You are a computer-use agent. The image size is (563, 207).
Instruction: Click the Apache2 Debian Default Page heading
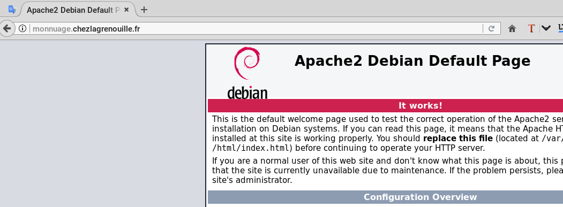(412, 60)
